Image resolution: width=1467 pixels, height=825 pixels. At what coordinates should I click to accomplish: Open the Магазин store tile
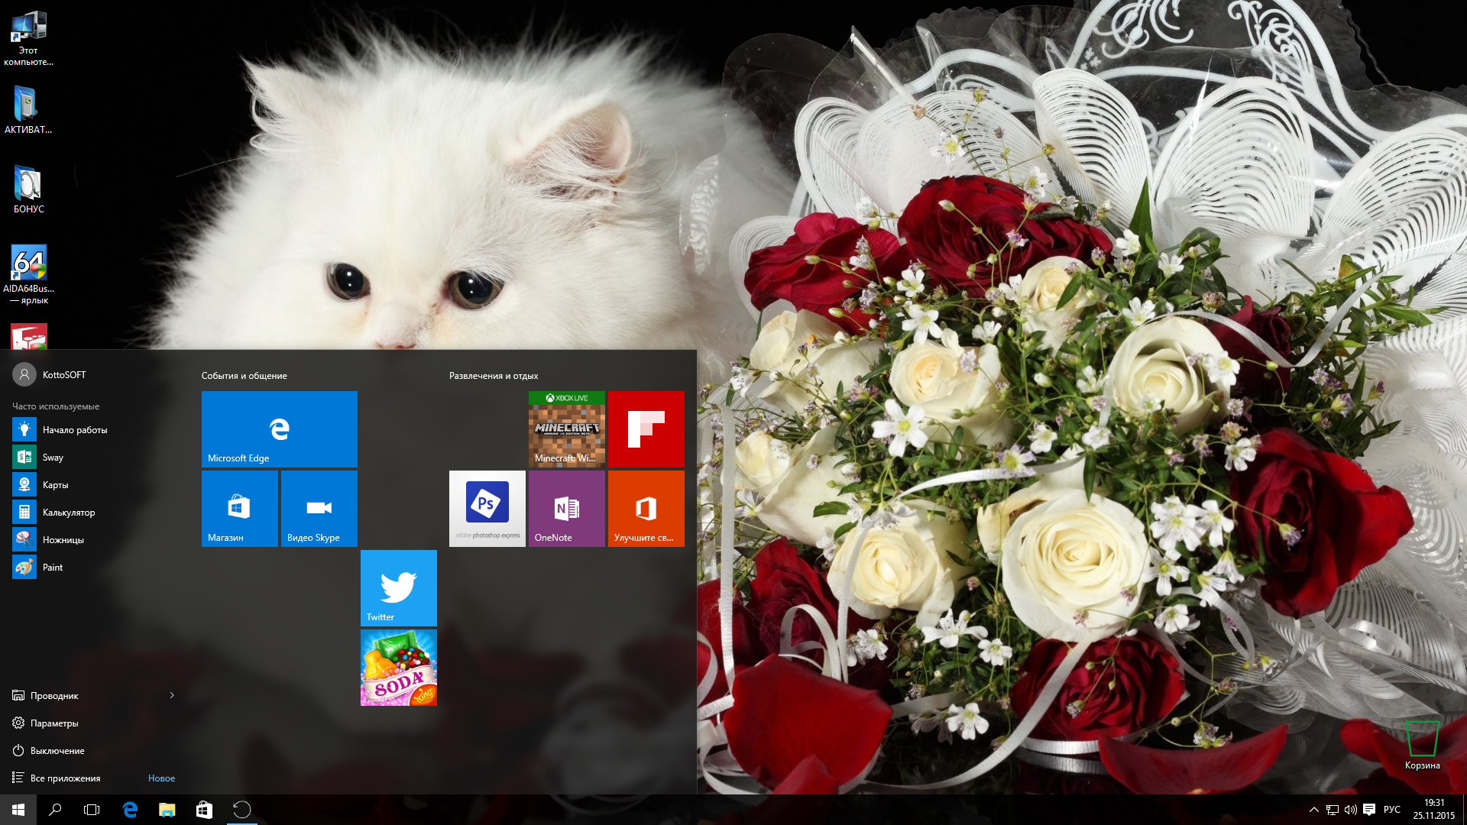[x=240, y=509]
